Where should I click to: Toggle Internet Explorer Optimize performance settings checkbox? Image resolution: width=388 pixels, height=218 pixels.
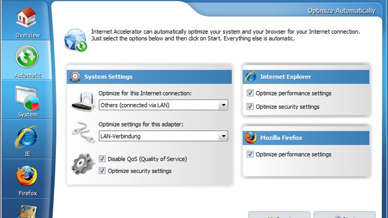click(250, 93)
